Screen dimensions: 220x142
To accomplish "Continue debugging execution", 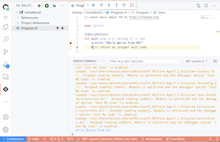I will [x=93, y=6].
